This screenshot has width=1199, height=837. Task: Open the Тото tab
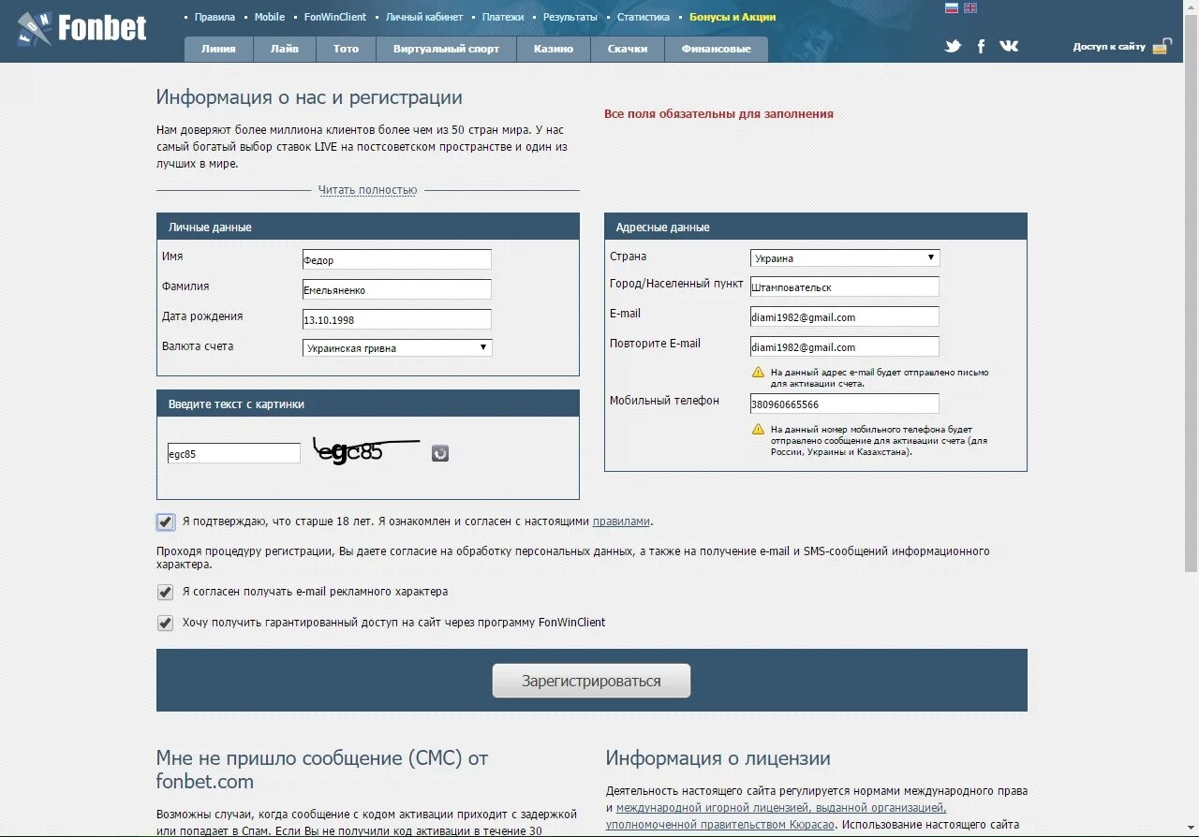346,49
